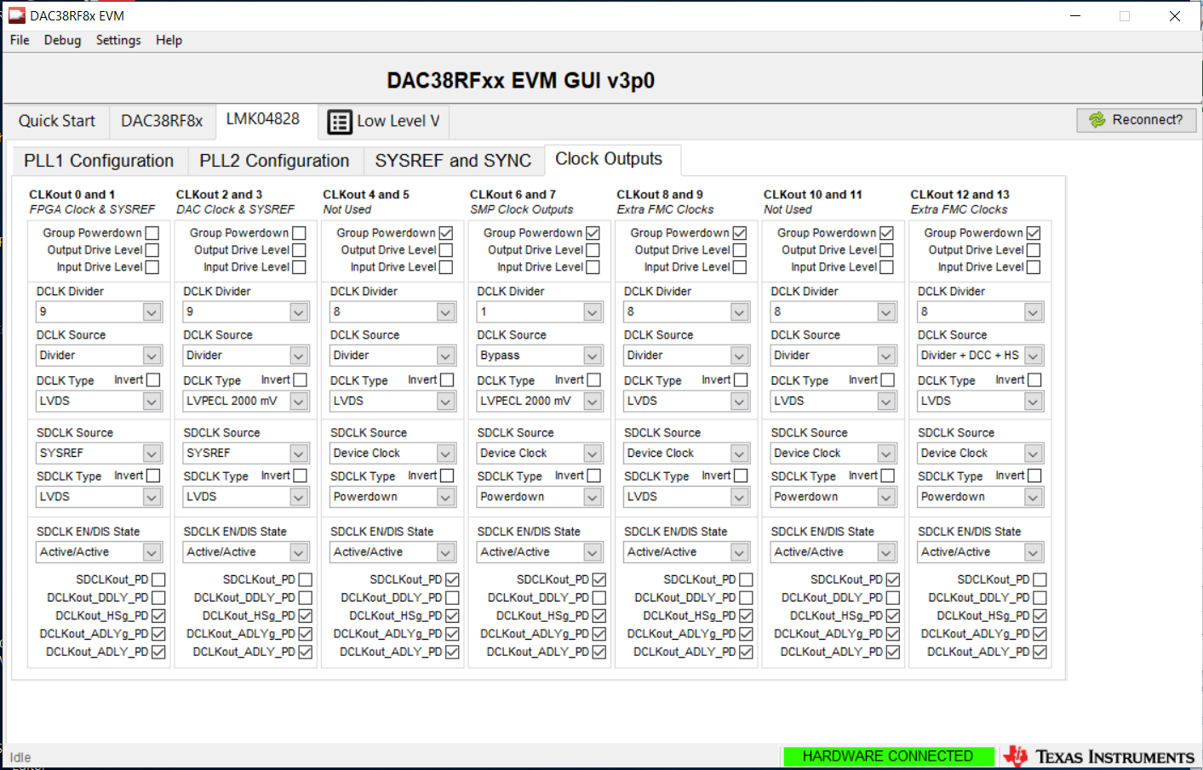The height and width of the screenshot is (770, 1203).
Task: Uncheck SDCLKout_PD for CLKout 4 and 5
Action: [x=452, y=579]
